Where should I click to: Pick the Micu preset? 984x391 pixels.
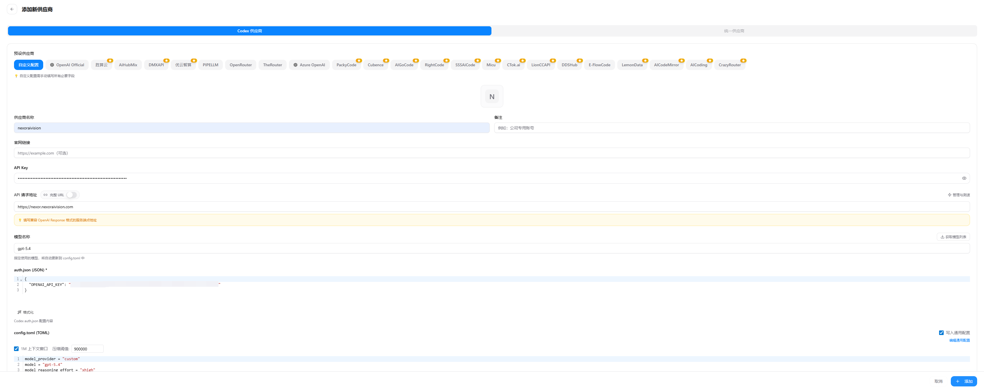pyautogui.click(x=491, y=65)
